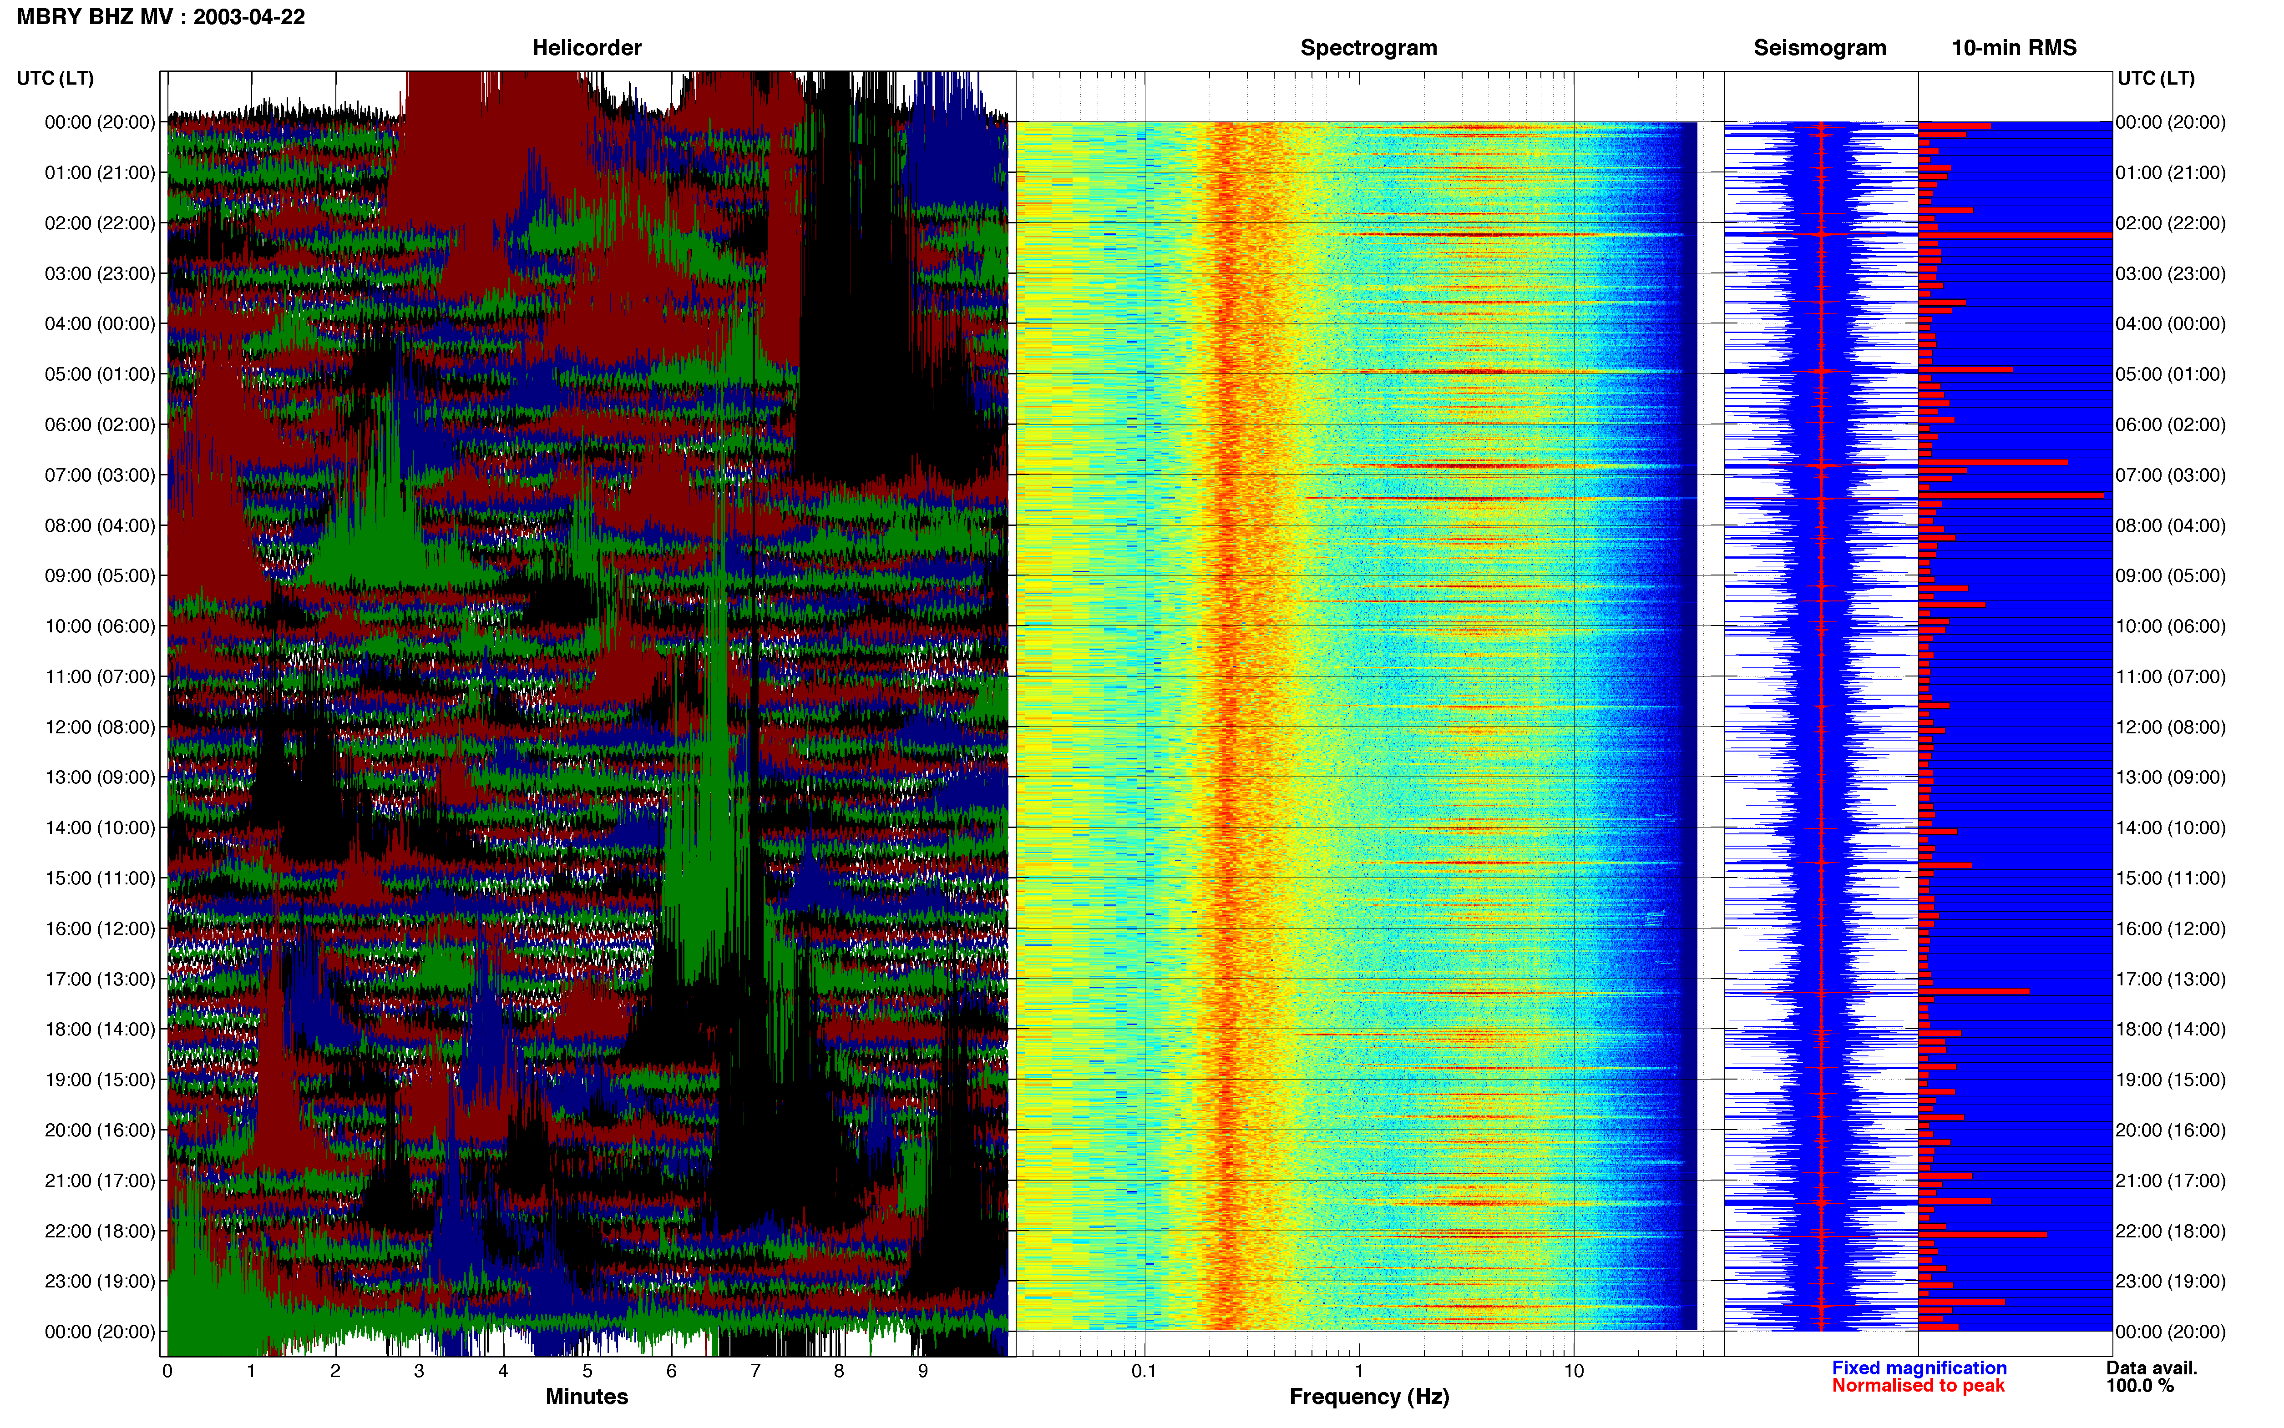The image size is (2284, 1428).
Task: Click the '3' tick on Minutes axis
Action: 419,1371
